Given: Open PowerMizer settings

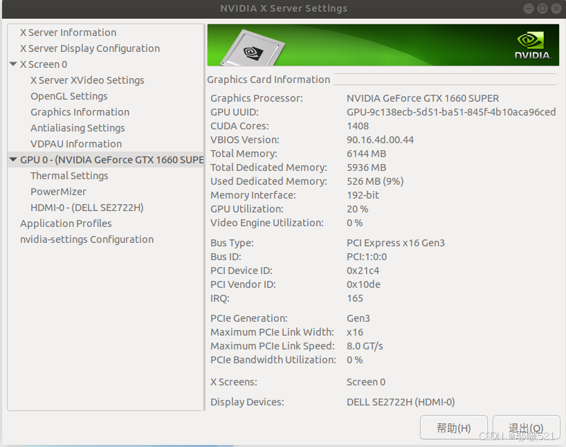Looking at the screenshot, I should click(x=60, y=191).
